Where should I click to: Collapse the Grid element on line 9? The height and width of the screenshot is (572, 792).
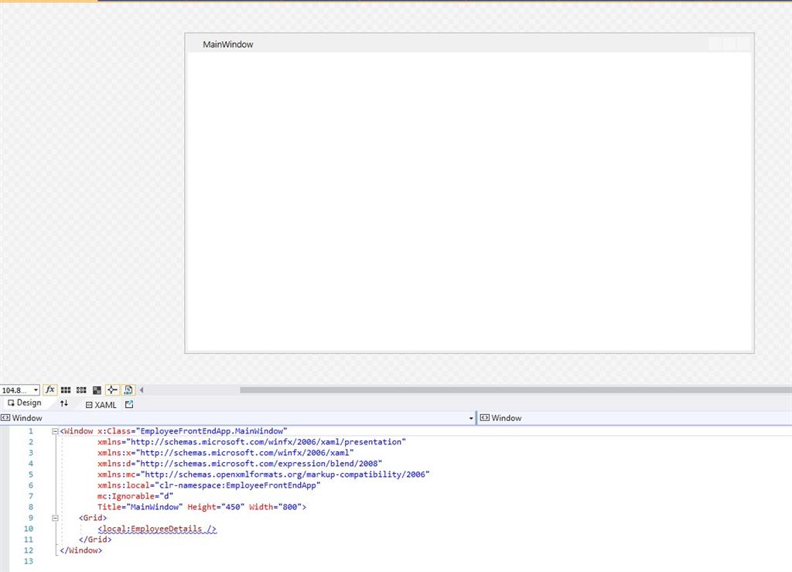[54, 517]
